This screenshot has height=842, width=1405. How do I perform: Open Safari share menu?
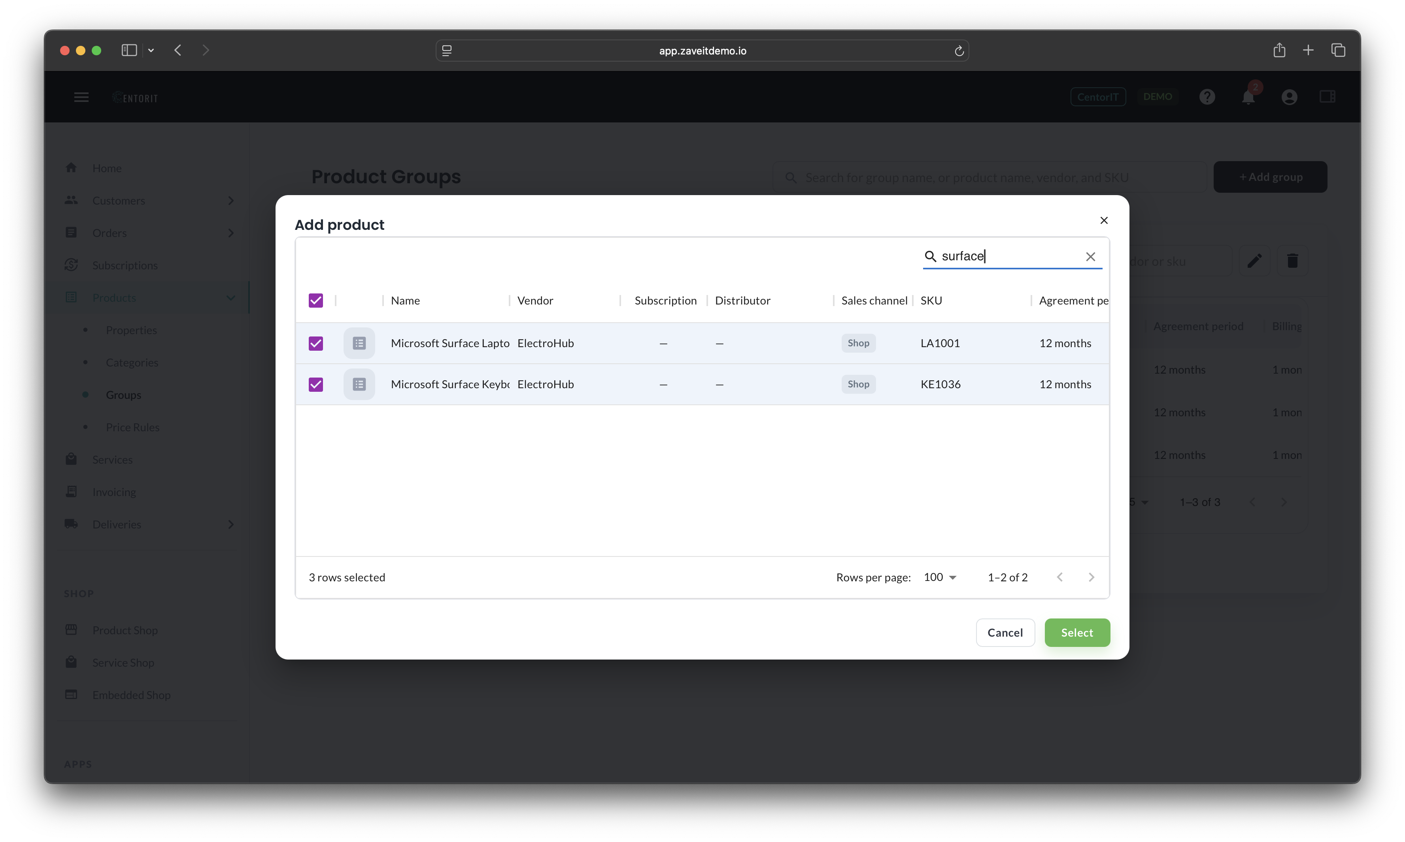[x=1279, y=51]
